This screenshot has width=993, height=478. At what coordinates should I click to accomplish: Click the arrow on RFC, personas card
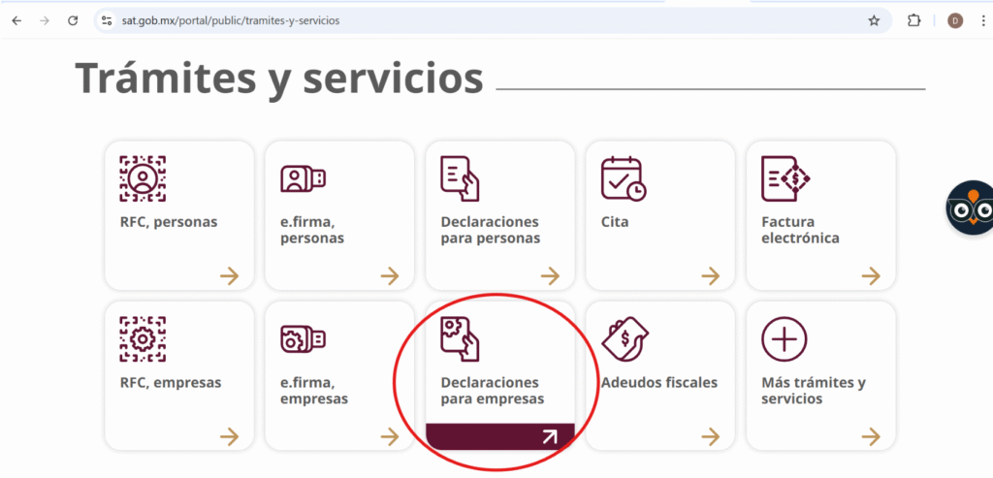pyautogui.click(x=229, y=275)
